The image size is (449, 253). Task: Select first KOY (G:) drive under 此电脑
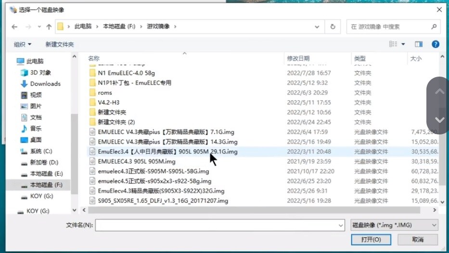(37, 196)
